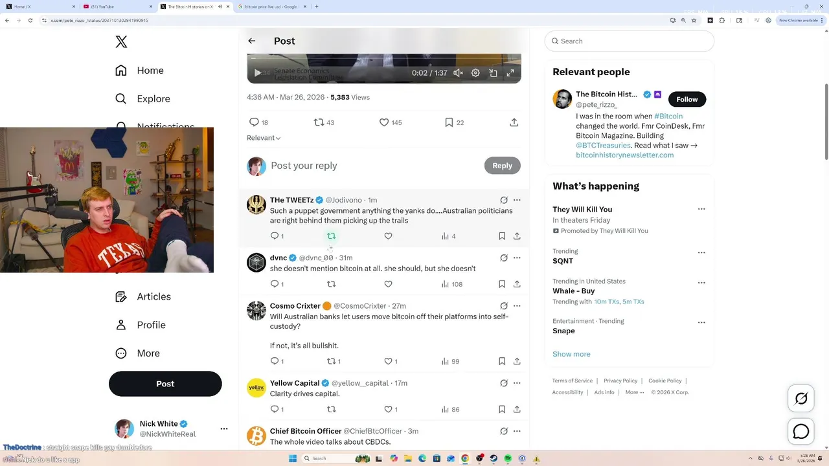Open Profile in sidebar
The height and width of the screenshot is (466, 829).
click(140, 325)
